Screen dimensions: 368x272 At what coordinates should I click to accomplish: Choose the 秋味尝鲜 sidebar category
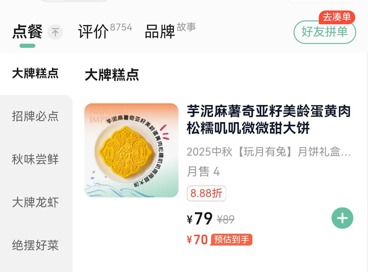(35, 159)
